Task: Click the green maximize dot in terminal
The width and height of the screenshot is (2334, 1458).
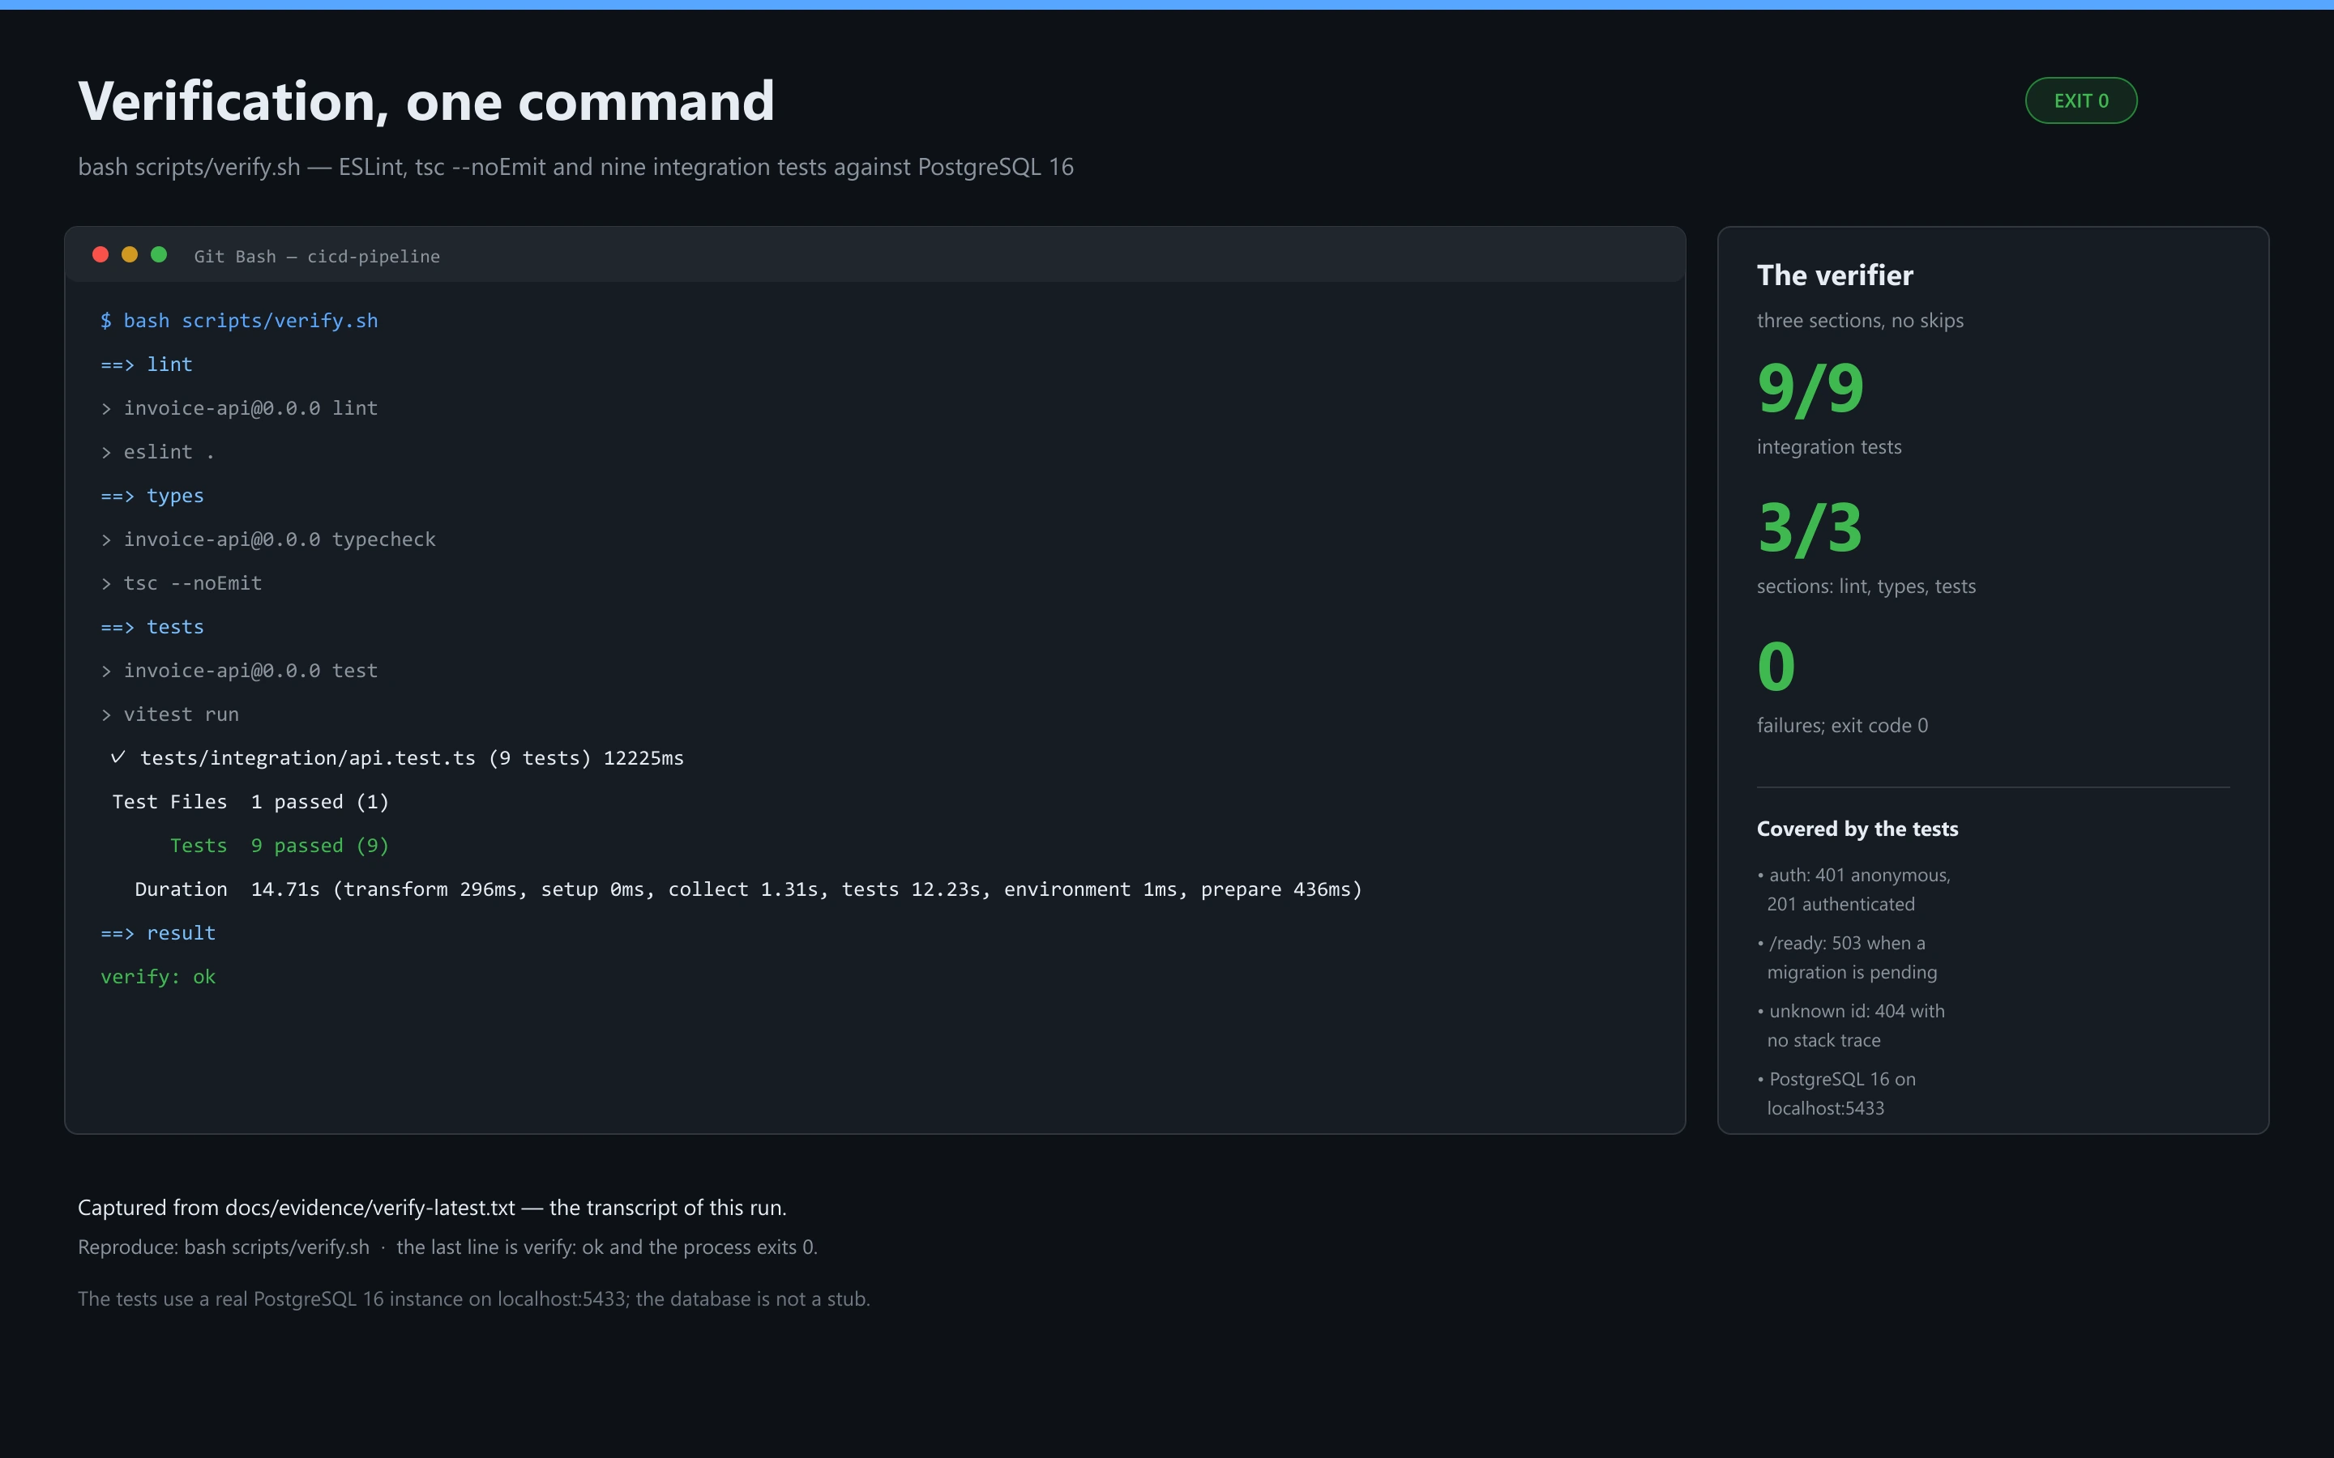Action: (x=159, y=254)
